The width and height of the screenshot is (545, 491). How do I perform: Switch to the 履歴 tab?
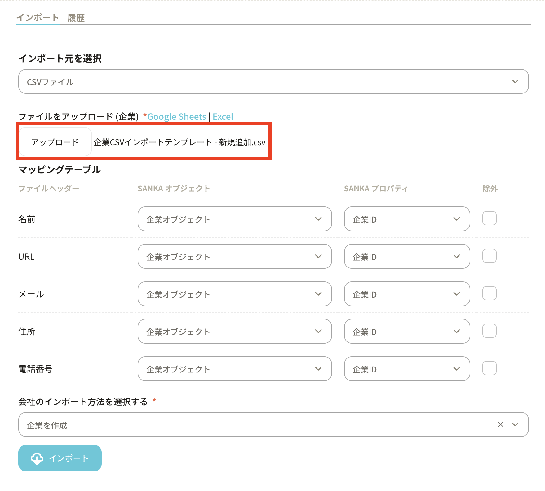(x=76, y=18)
